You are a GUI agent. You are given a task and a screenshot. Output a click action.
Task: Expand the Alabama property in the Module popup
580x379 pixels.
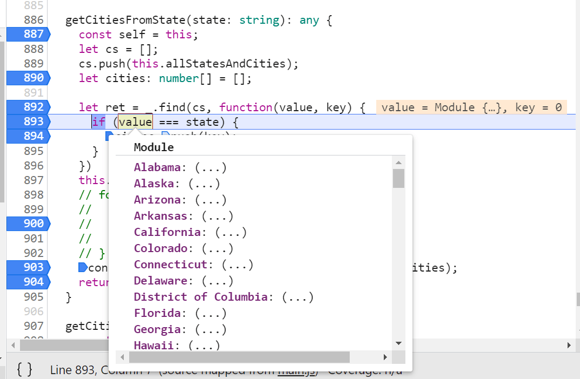pyautogui.click(x=157, y=167)
